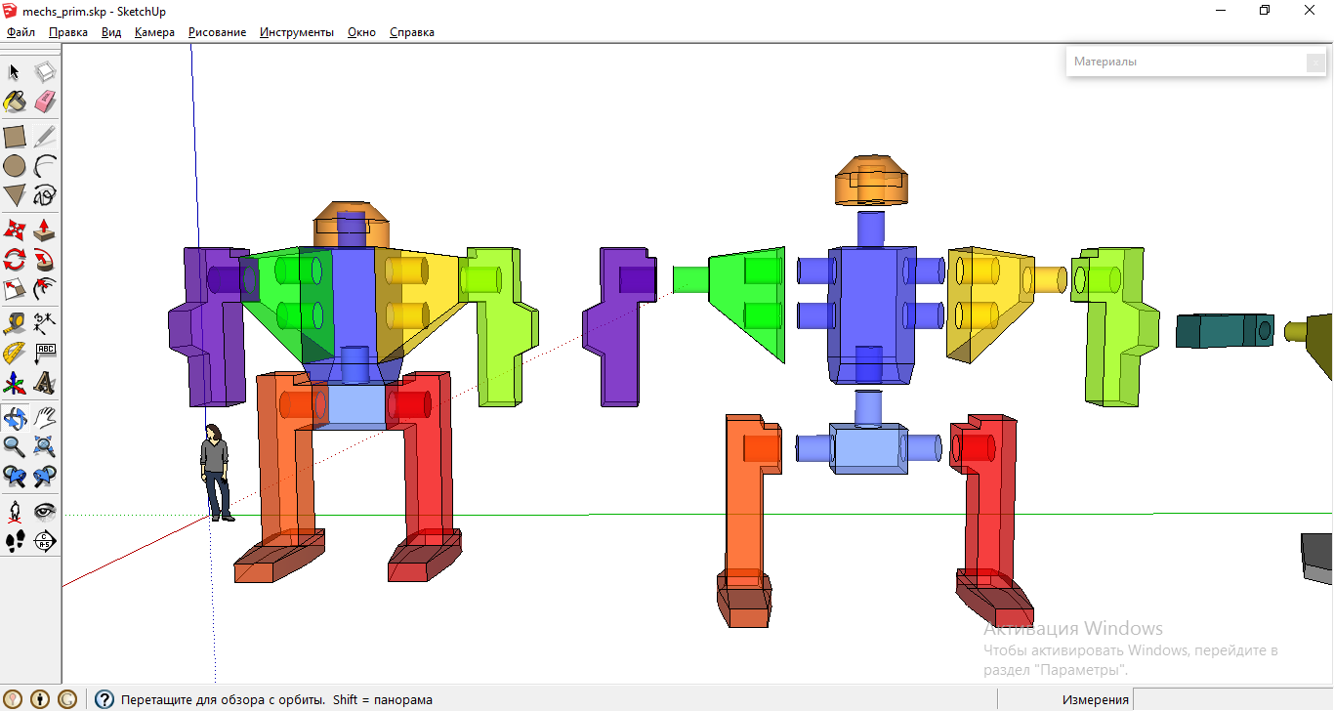Pick the Tape Measure tool

[15, 323]
